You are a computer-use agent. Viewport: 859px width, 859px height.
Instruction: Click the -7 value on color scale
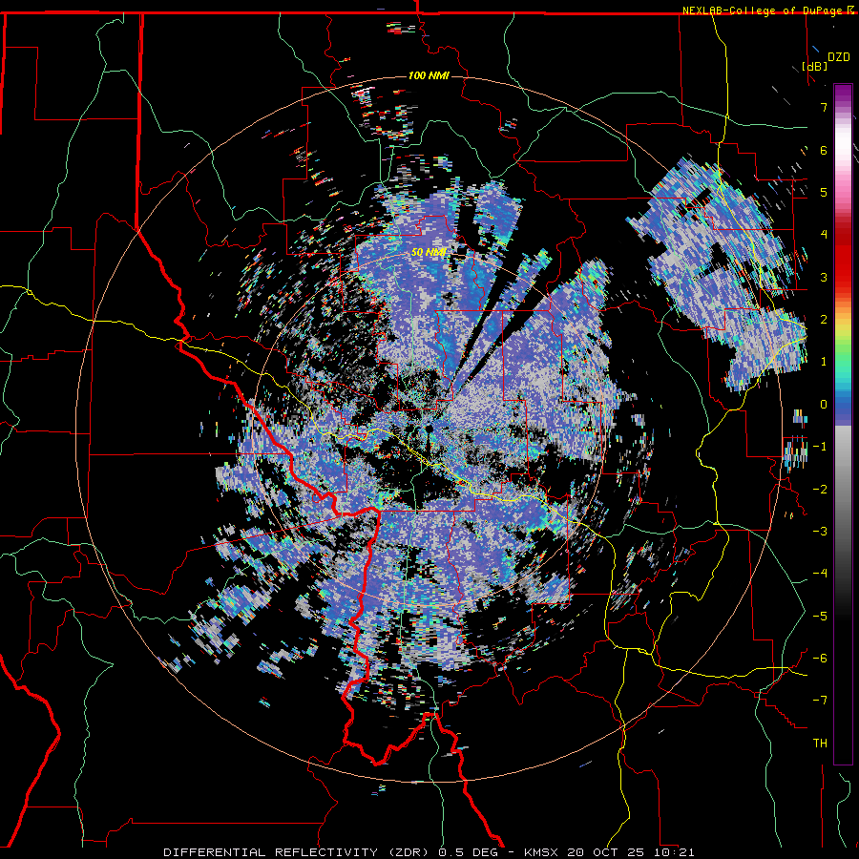tap(820, 701)
